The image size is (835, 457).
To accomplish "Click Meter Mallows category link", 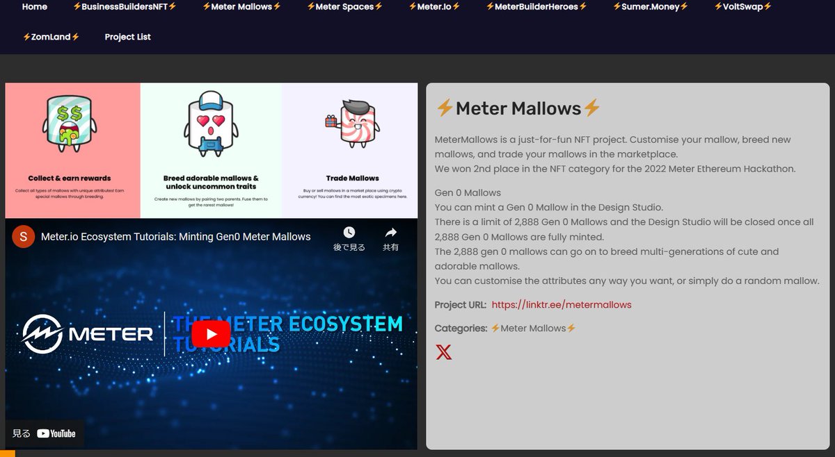I will click(533, 328).
